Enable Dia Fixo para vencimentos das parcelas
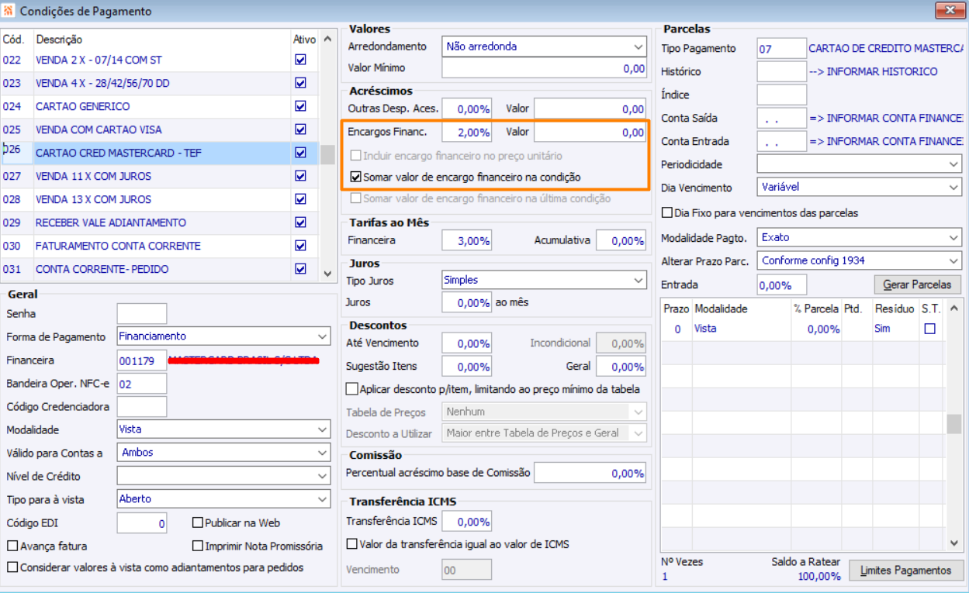Image resolution: width=969 pixels, height=593 pixels. 667,213
